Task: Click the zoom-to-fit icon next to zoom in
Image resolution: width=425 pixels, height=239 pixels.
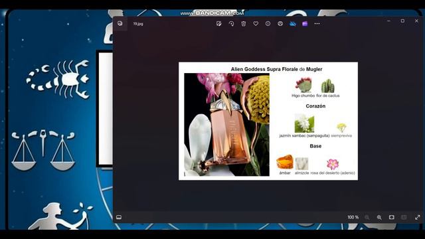Action: tap(392, 217)
